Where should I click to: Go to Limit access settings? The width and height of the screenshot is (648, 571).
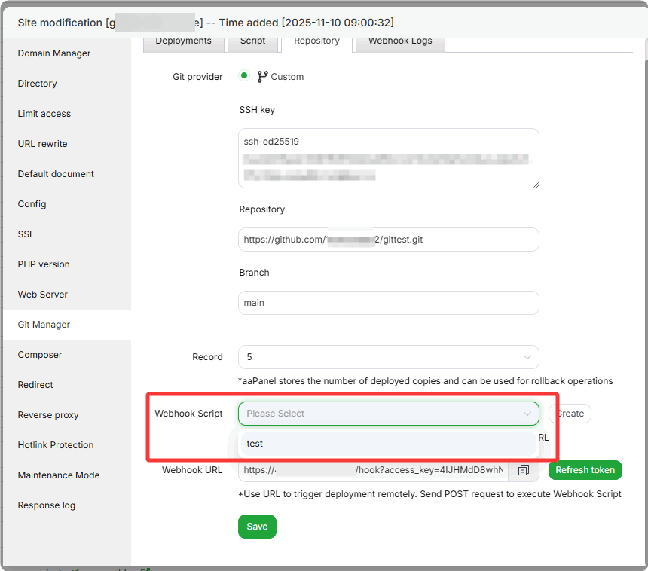(44, 114)
